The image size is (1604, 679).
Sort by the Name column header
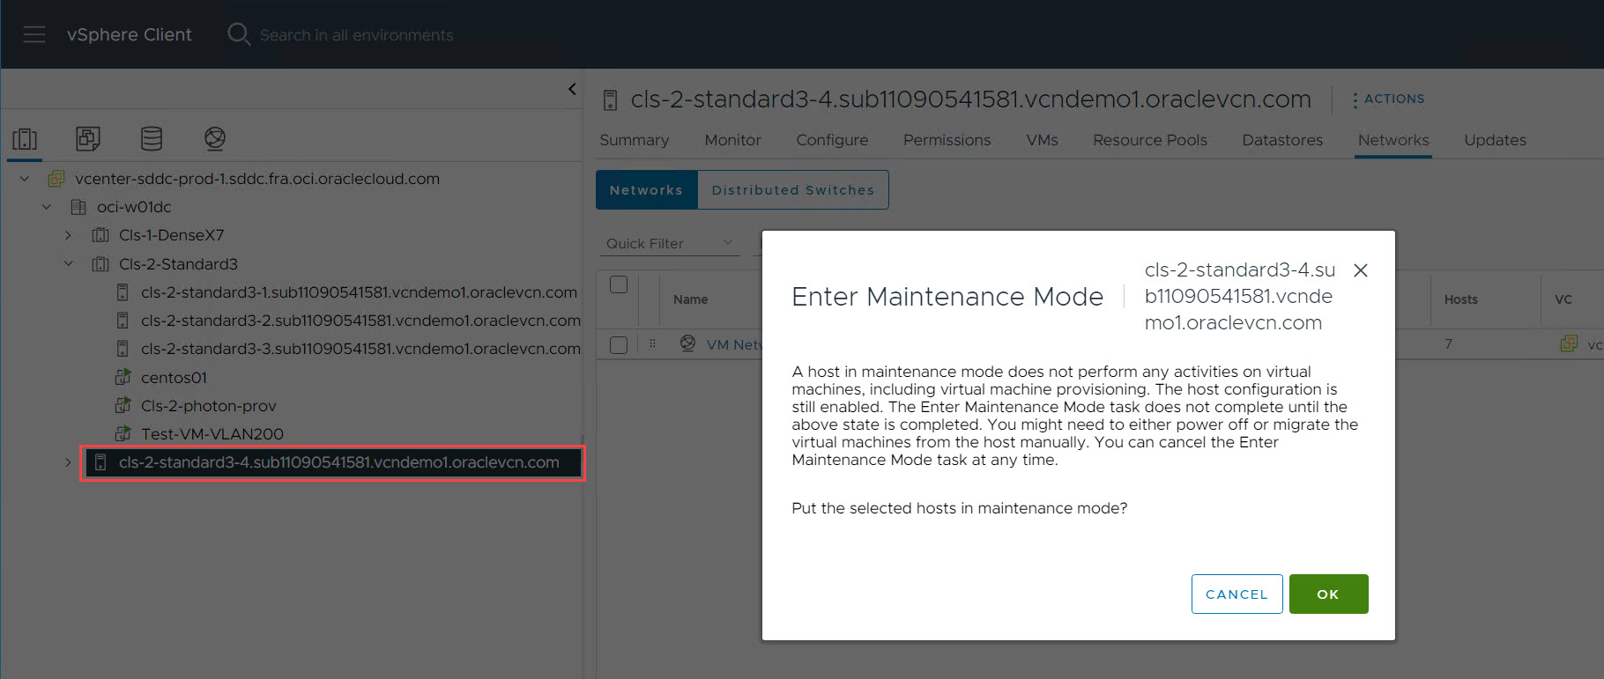691,299
